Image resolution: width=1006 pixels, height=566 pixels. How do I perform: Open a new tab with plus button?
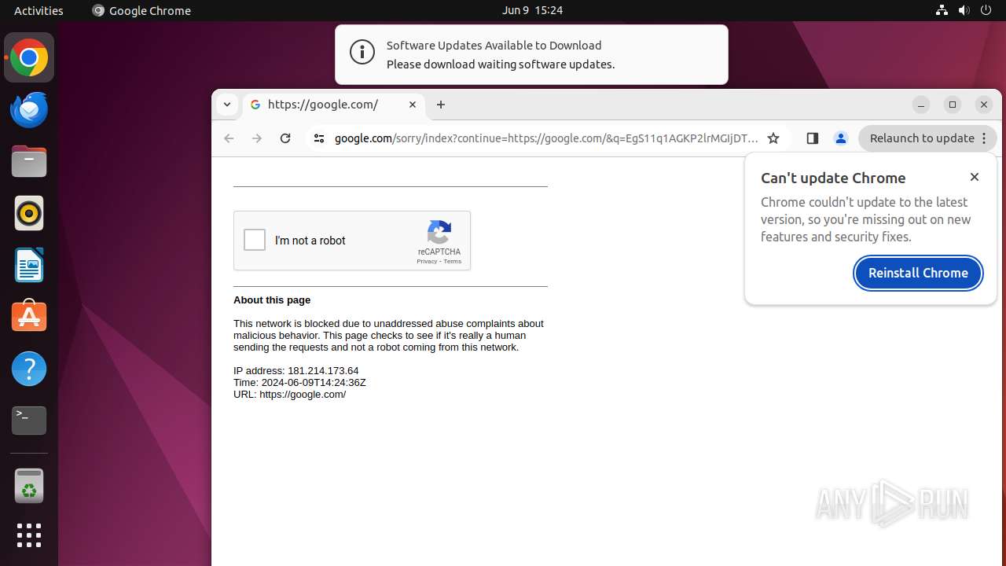(x=441, y=105)
